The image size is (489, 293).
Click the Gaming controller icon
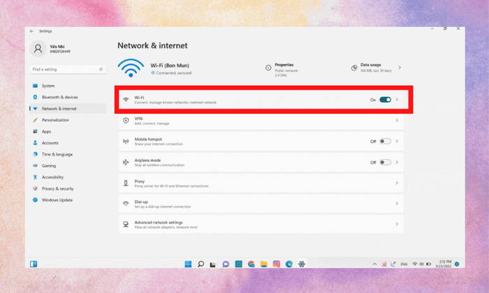35,165
